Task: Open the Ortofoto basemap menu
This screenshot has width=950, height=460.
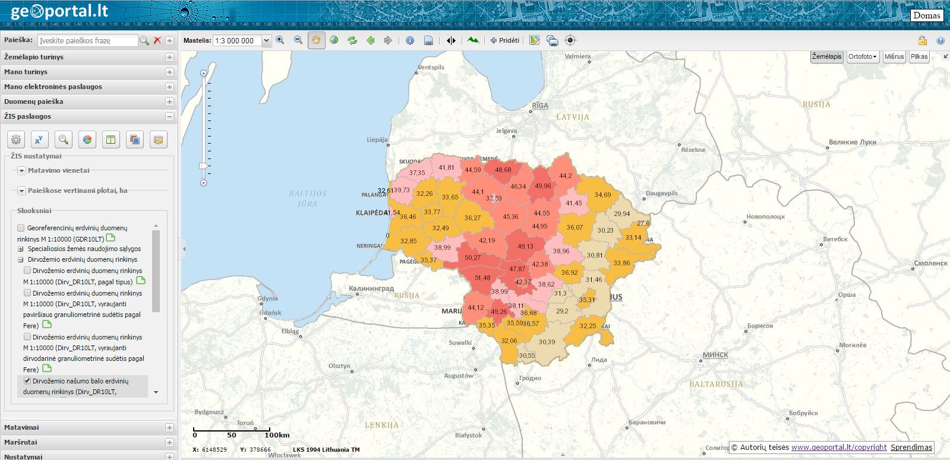Action: click(x=863, y=57)
